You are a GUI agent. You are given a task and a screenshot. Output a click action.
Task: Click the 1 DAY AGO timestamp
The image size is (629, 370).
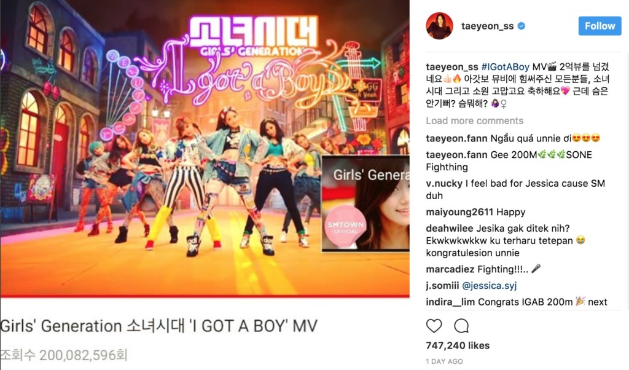click(x=444, y=361)
